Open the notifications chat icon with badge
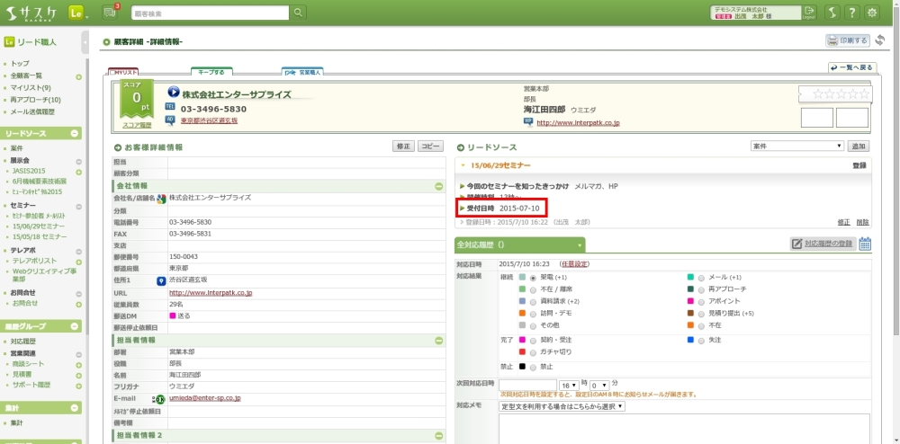 [x=112, y=12]
